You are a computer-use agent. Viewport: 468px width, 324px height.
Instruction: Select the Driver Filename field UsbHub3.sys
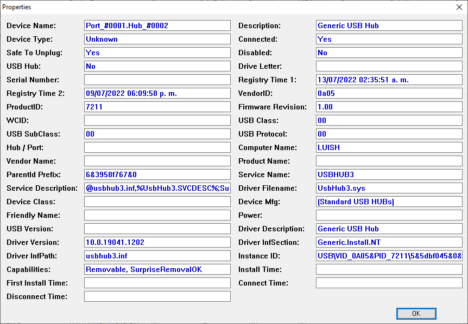point(389,188)
